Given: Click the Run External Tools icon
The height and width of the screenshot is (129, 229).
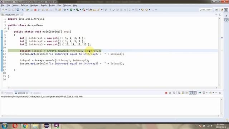Looking at the screenshot, I should tap(84, 10).
